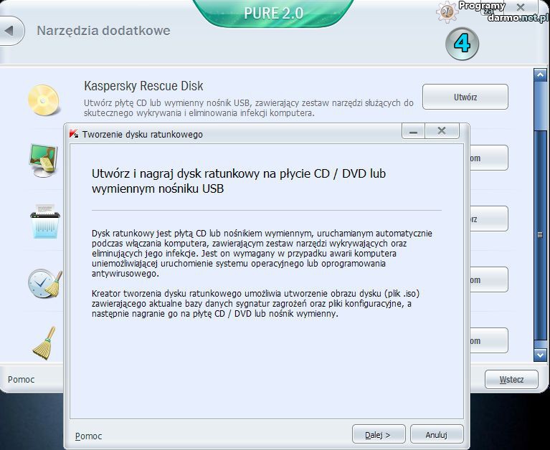Screen dimensions: 550x450
Task: Click the Narzędzia dodatkowe title
Action: pos(103,31)
